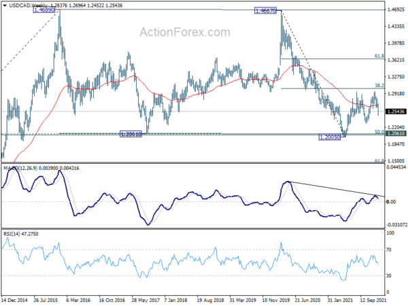This screenshot has height=306, width=408.
Task: Click the 1.46925 price axis value
Action: click(396, 10)
